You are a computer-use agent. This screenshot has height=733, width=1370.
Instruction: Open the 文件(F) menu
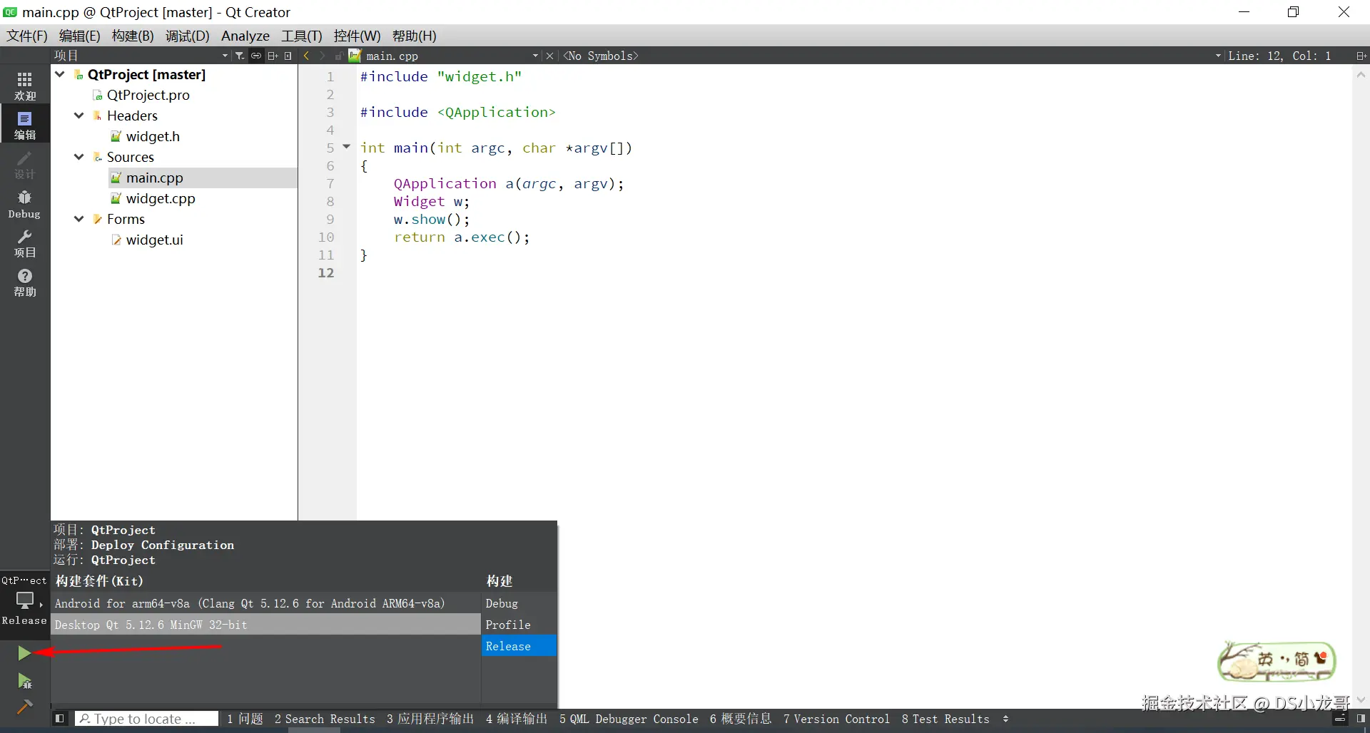click(x=27, y=36)
